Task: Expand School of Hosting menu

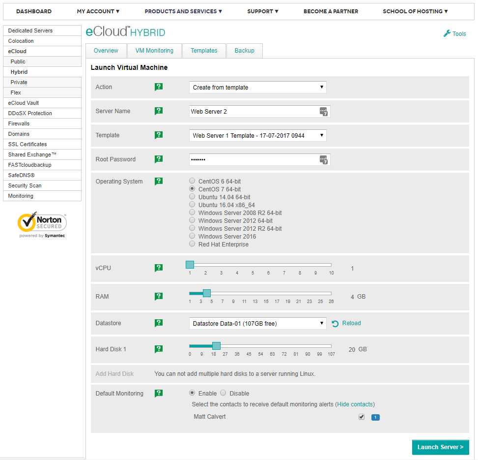Action: [x=415, y=11]
